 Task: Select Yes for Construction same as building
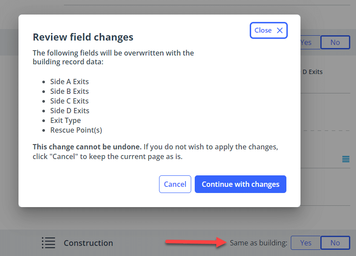coord(306,243)
